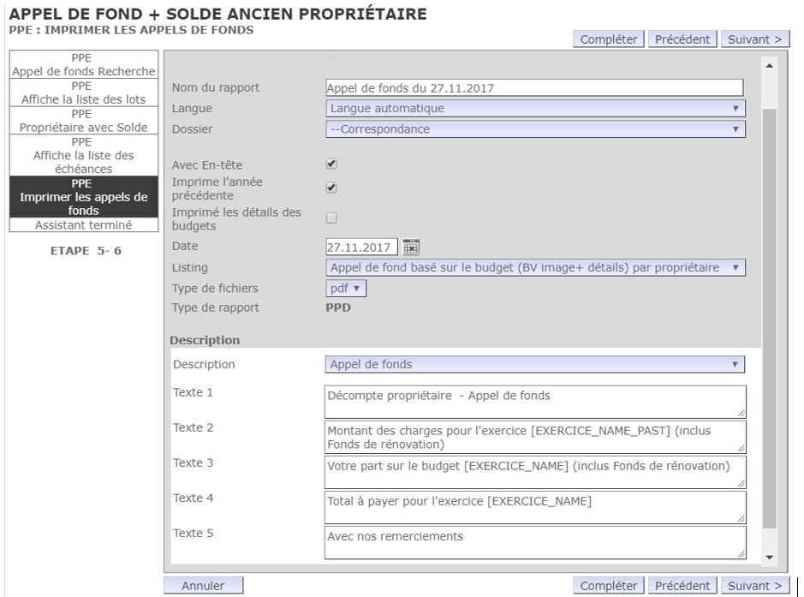
Task: Open the Description dropdown
Action: click(535, 364)
